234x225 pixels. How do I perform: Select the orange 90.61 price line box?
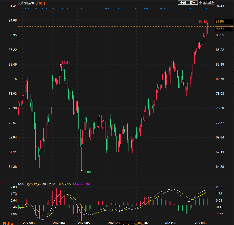click(x=220, y=29)
